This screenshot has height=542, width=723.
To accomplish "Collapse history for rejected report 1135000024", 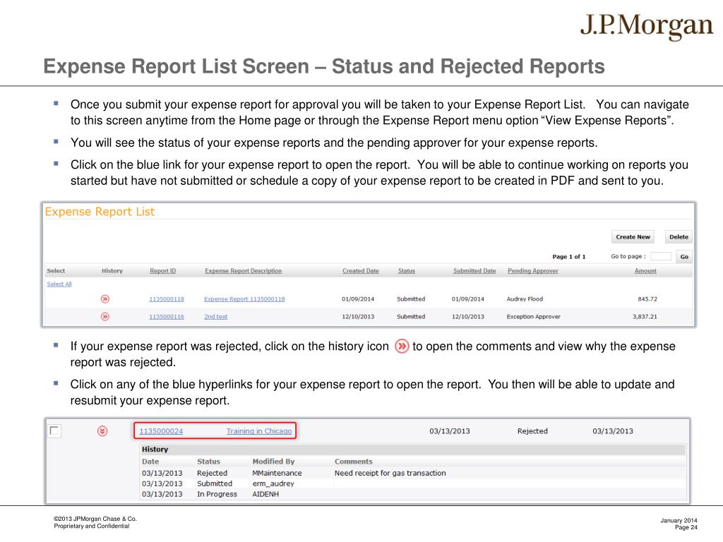I will tap(102, 431).
